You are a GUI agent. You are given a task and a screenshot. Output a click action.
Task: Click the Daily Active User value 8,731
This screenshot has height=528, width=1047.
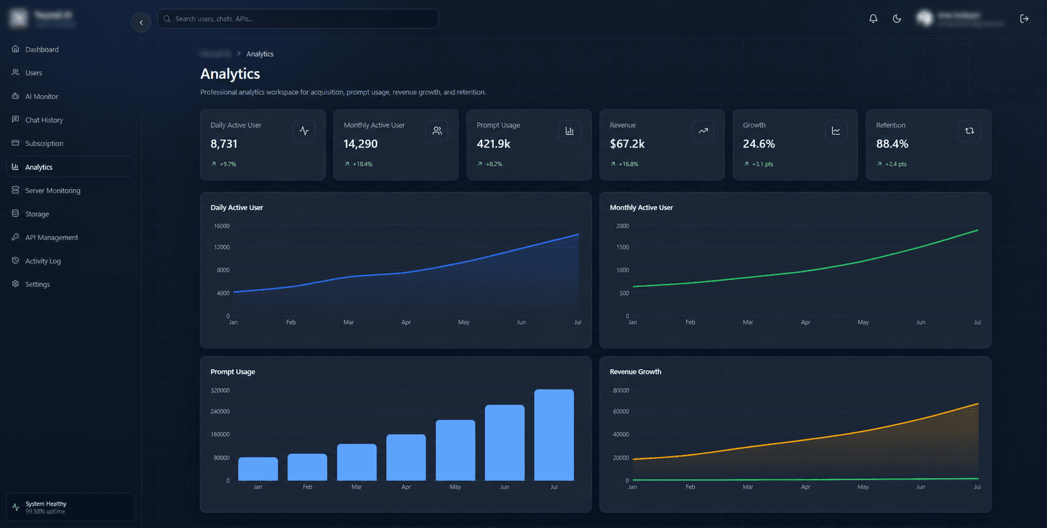click(x=224, y=144)
